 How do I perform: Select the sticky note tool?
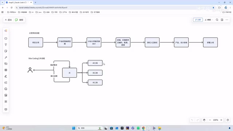coord(6,51)
